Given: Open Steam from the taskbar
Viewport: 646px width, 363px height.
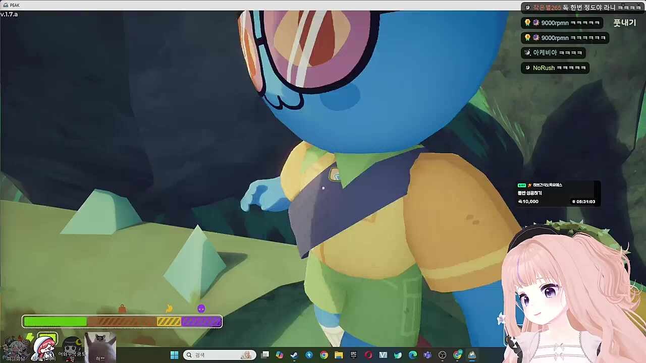Looking at the screenshot, I should [294, 355].
